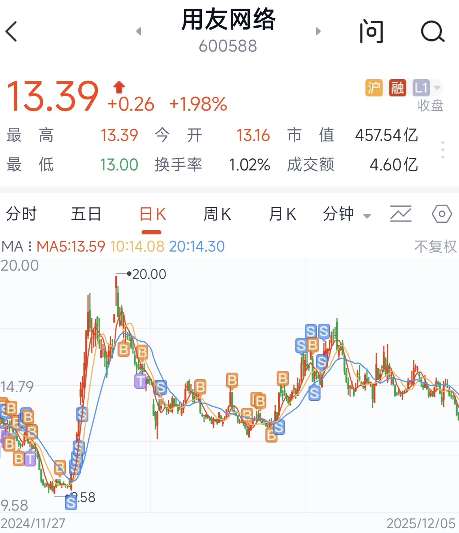
Task: Open the three-dot more details menu
Action: 443,150
